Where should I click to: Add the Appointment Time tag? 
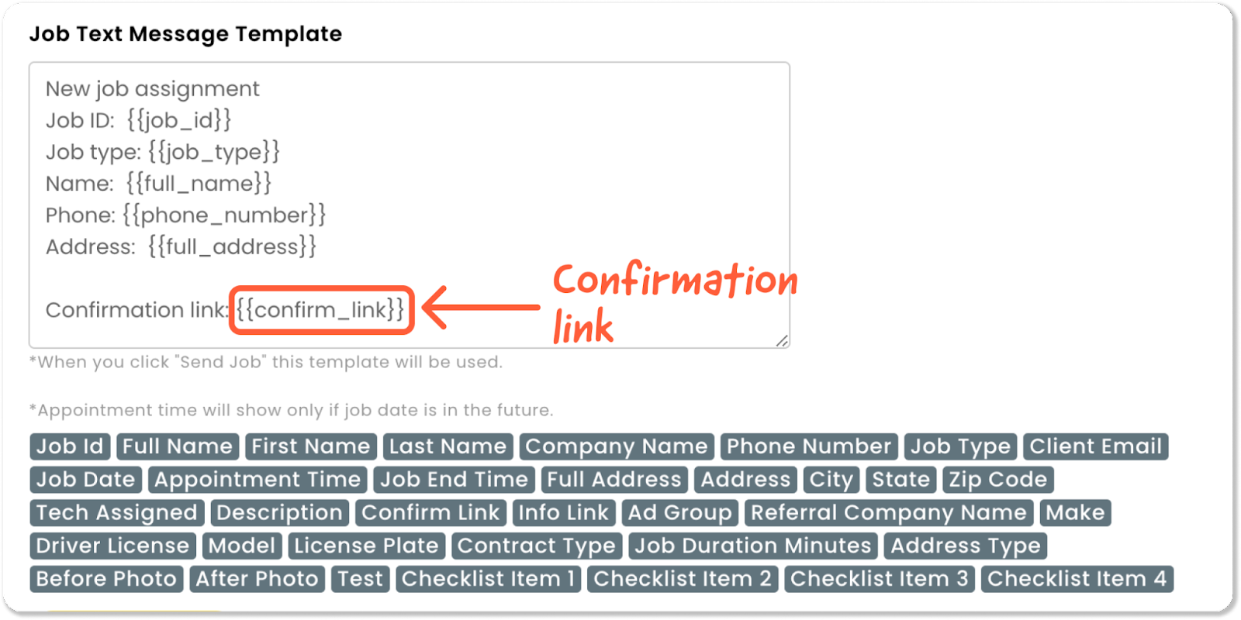pos(258,480)
